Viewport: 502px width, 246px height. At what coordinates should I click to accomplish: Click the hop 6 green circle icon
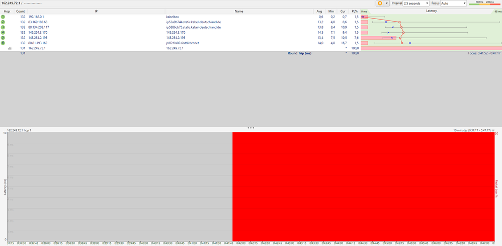3,43
